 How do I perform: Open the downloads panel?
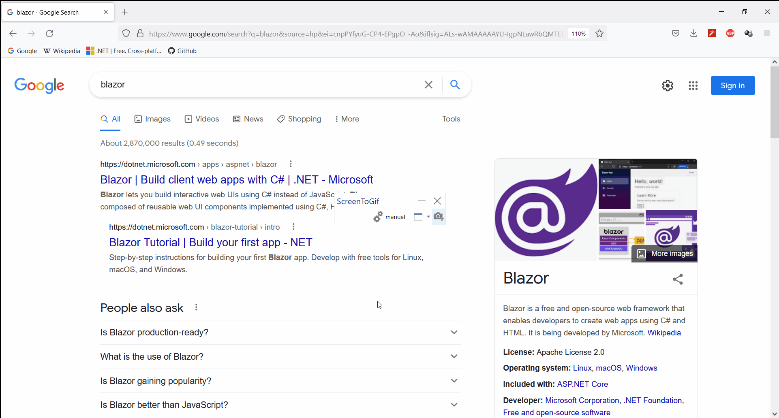(x=694, y=34)
